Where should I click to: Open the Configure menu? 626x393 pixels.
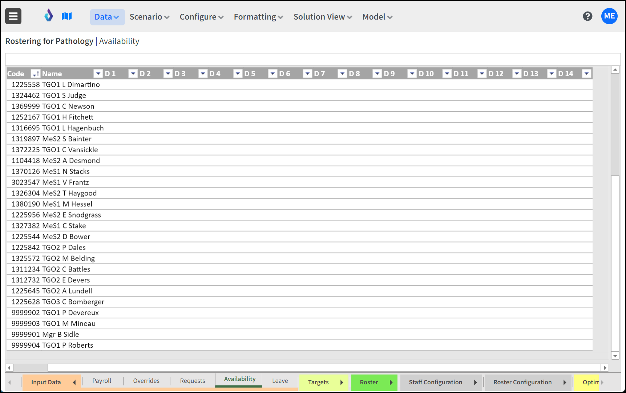click(x=202, y=17)
